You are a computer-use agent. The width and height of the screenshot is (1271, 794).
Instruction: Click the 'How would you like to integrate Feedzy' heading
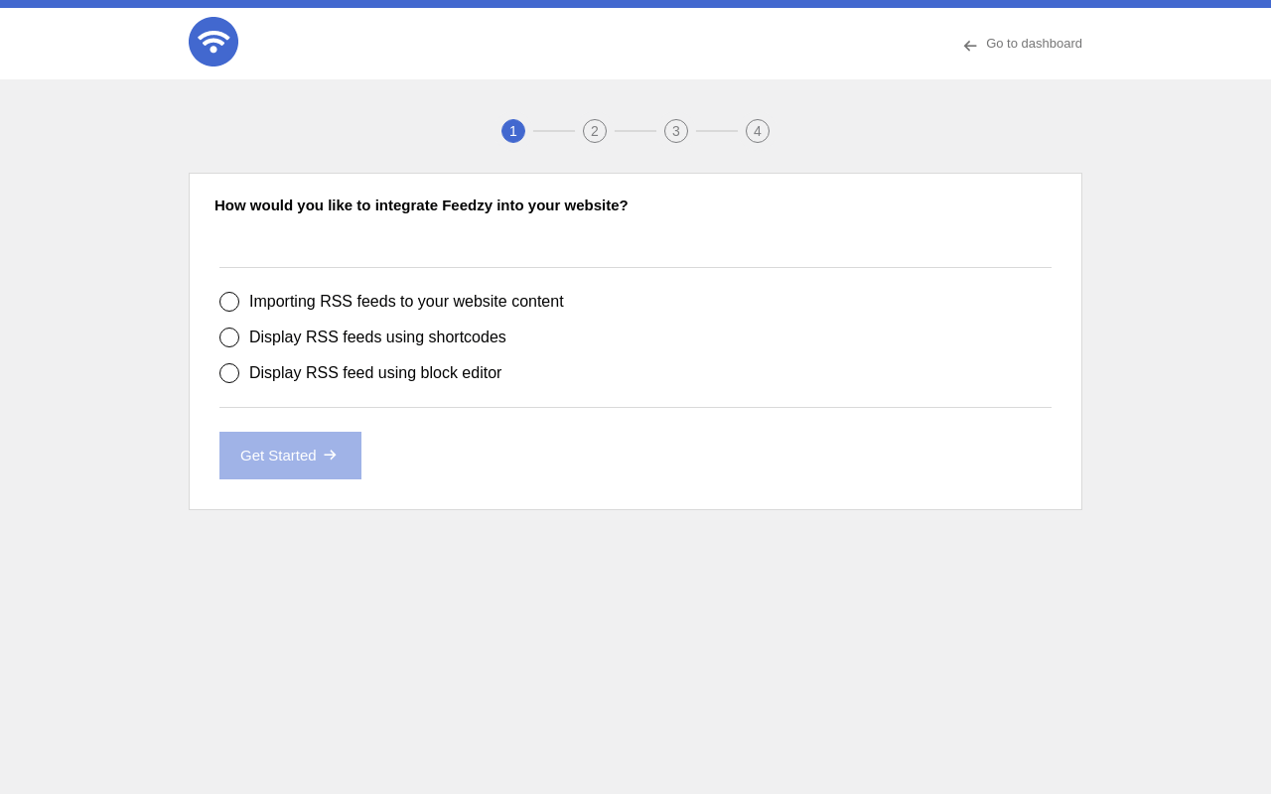coord(421,205)
